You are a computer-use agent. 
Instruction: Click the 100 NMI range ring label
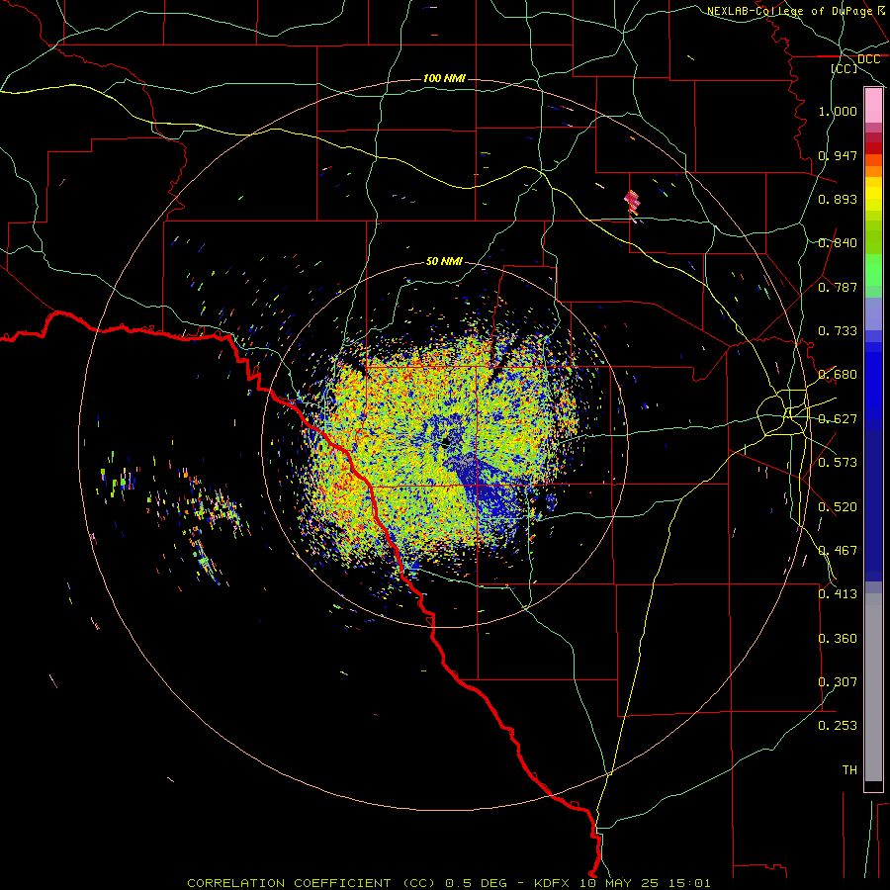pyautogui.click(x=444, y=78)
